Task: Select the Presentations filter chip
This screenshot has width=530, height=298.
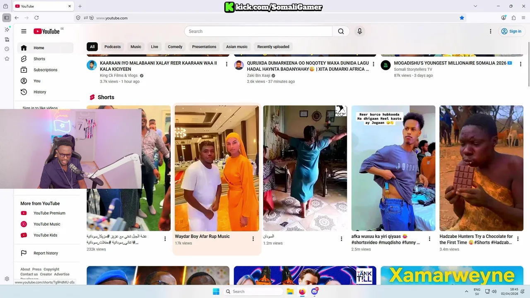Action: pyautogui.click(x=204, y=47)
